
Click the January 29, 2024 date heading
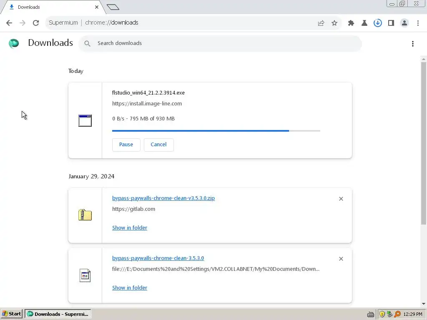[91, 176]
